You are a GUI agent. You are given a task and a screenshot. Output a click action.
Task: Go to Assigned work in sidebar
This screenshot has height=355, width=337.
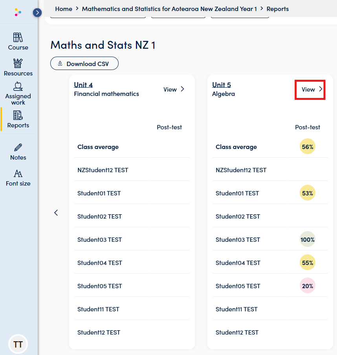[x=18, y=93]
